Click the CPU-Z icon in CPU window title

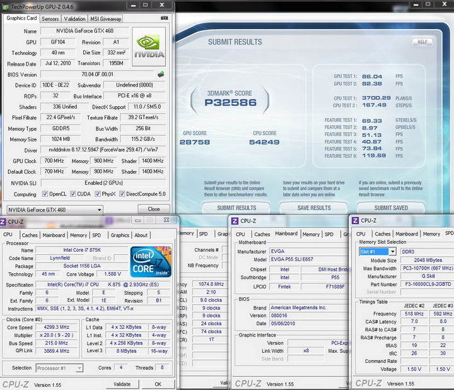[x=4, y=222]
